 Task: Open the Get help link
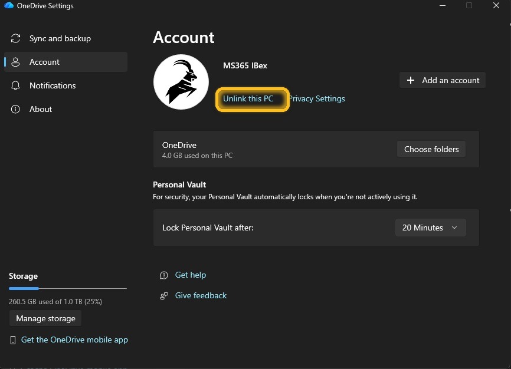191,275
